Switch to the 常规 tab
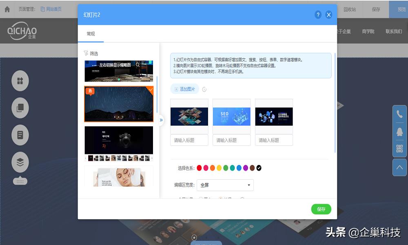The height and width of the screenshot is (245, 408). pyautogui.click(x=91, y=34)
